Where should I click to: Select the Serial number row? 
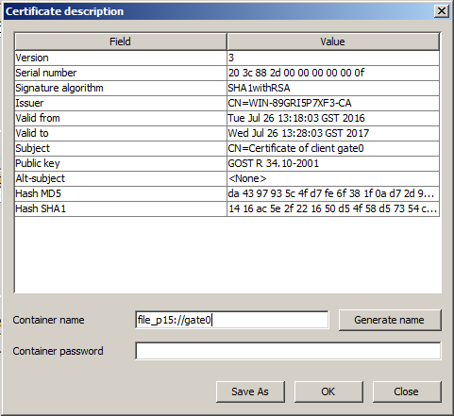tap(227, 73)
